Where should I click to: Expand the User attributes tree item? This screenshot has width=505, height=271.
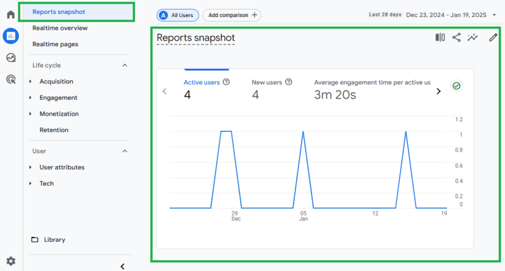(x=30, y=167)
